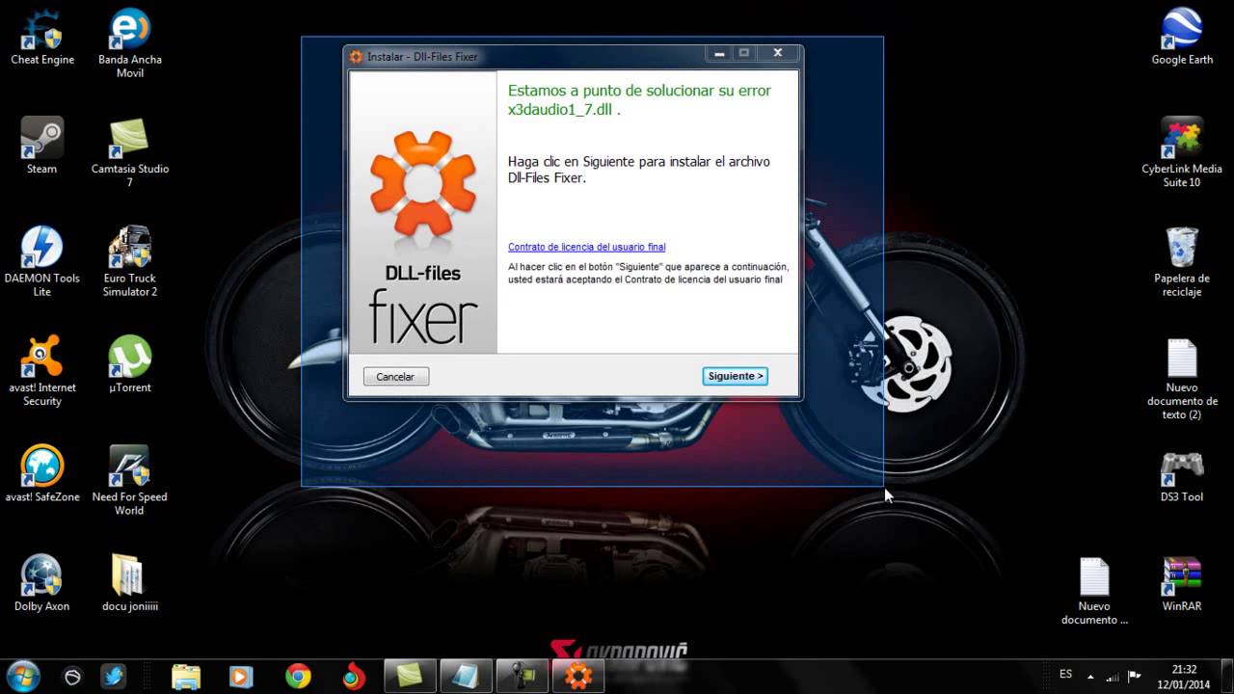Open Windows Explorer from the taskbar
This screenshot has width=1234, height=694.
[x=185, y=677]
